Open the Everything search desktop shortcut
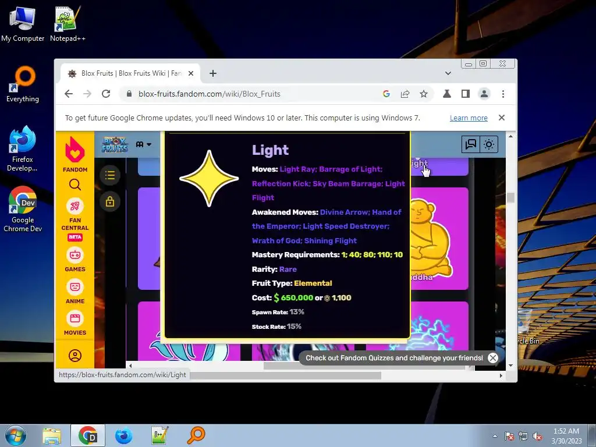The height and width of the screenshot is (447, 596). [x=23, y=84]
